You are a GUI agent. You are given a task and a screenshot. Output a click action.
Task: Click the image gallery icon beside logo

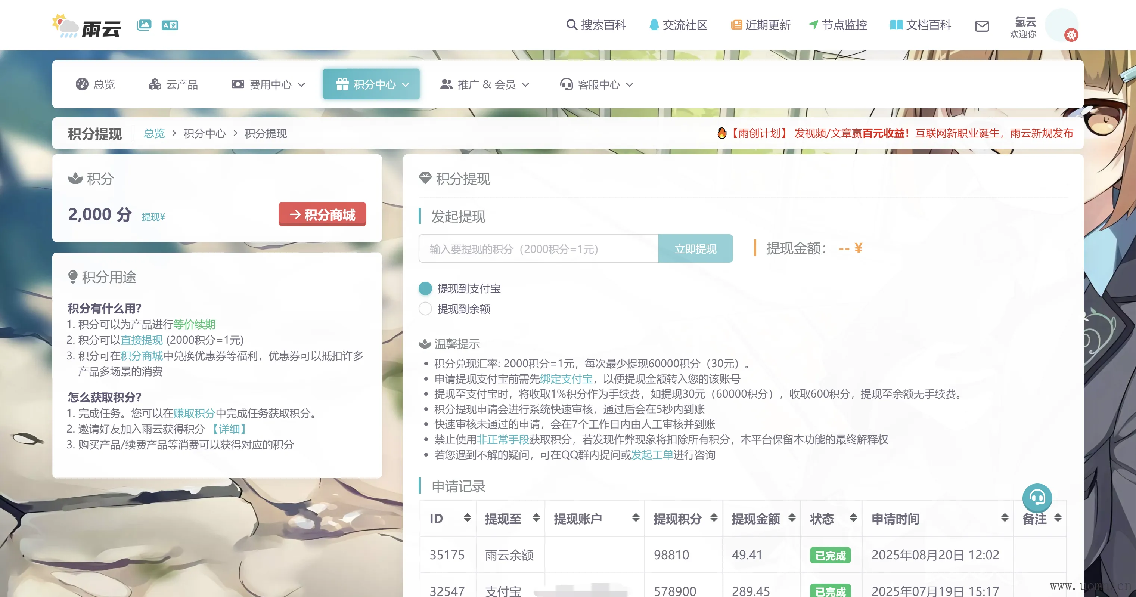(x=144, y=25)
